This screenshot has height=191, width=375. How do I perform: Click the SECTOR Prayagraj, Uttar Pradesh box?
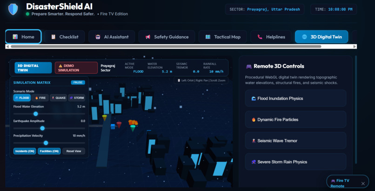click(x=265, y=9)
